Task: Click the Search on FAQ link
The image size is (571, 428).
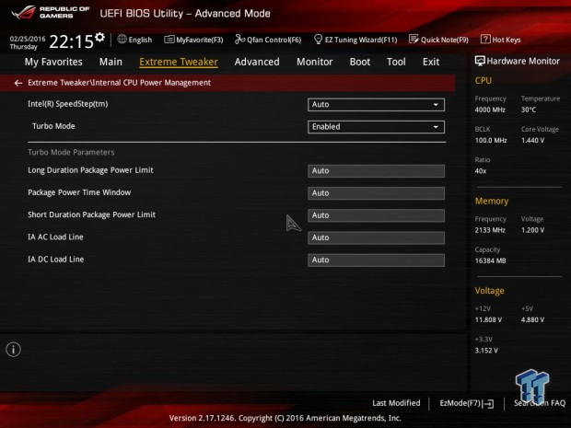Action: click(540, 403)
